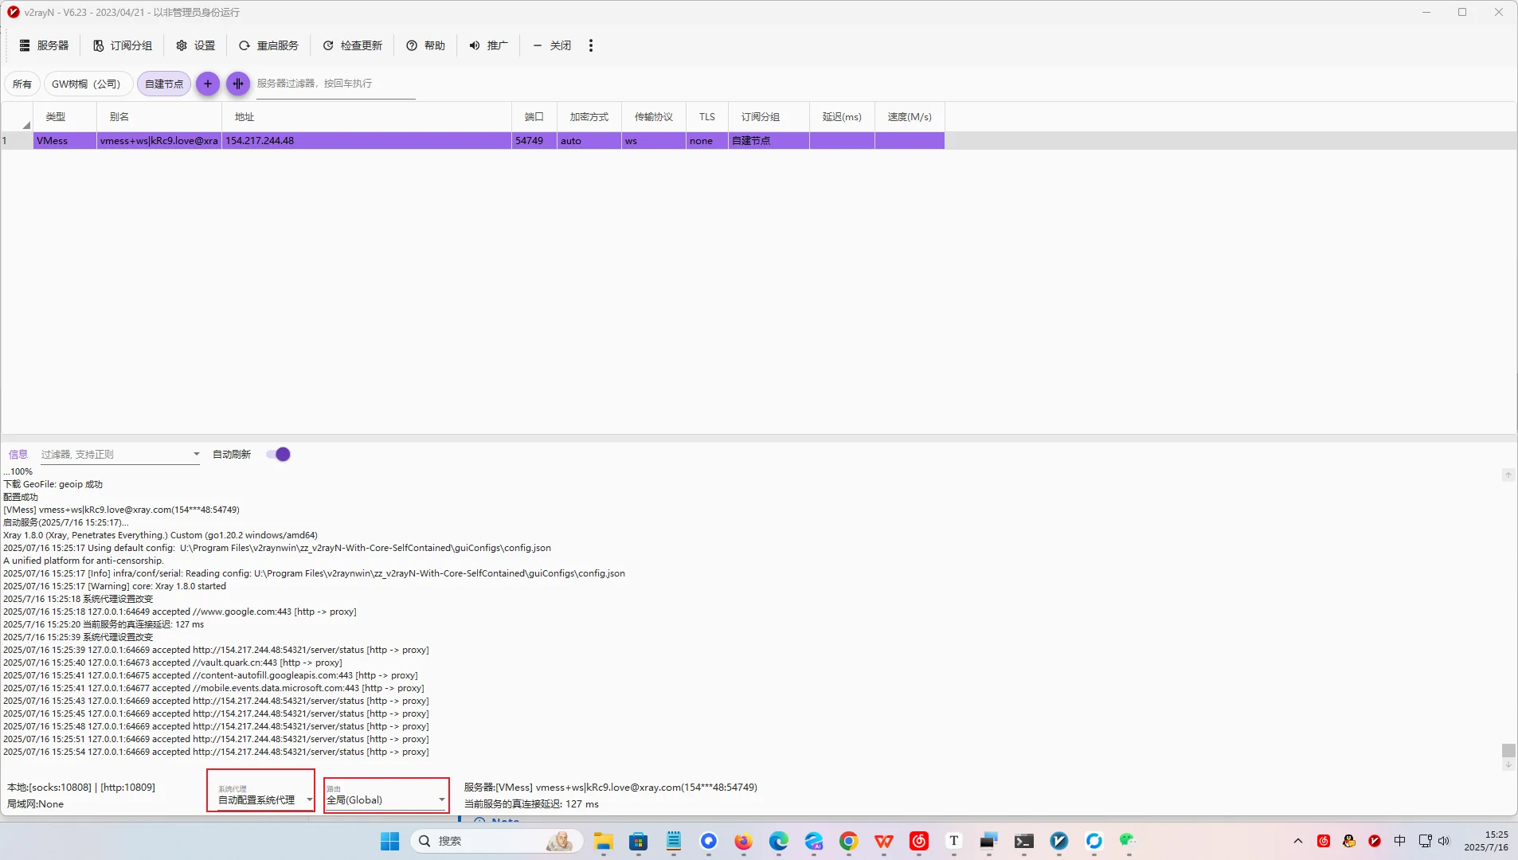The height and width of the screenshot is (860, 1518).
Task: Open Firefox from the Windows taskbar
Action: [x=743, y=841]
